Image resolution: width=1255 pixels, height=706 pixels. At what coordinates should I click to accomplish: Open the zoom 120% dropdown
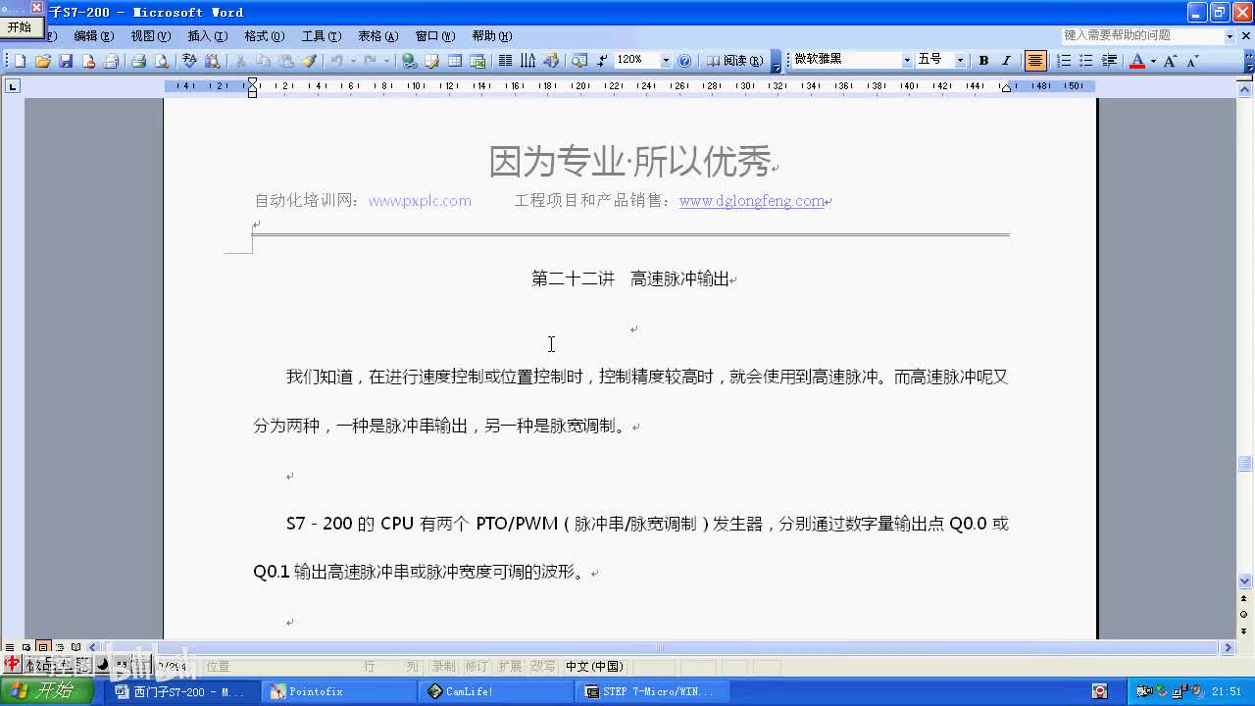(666, 61)
